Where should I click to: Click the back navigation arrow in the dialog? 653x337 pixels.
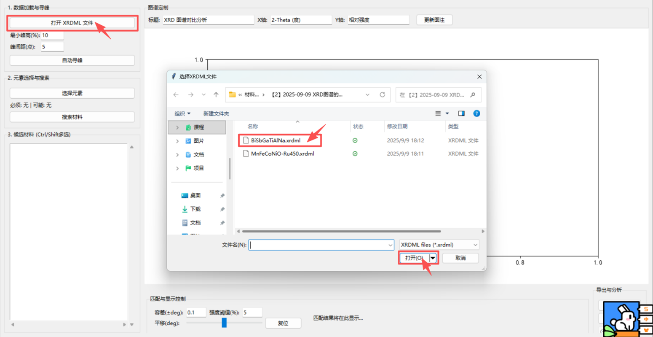tap(176, 94)
